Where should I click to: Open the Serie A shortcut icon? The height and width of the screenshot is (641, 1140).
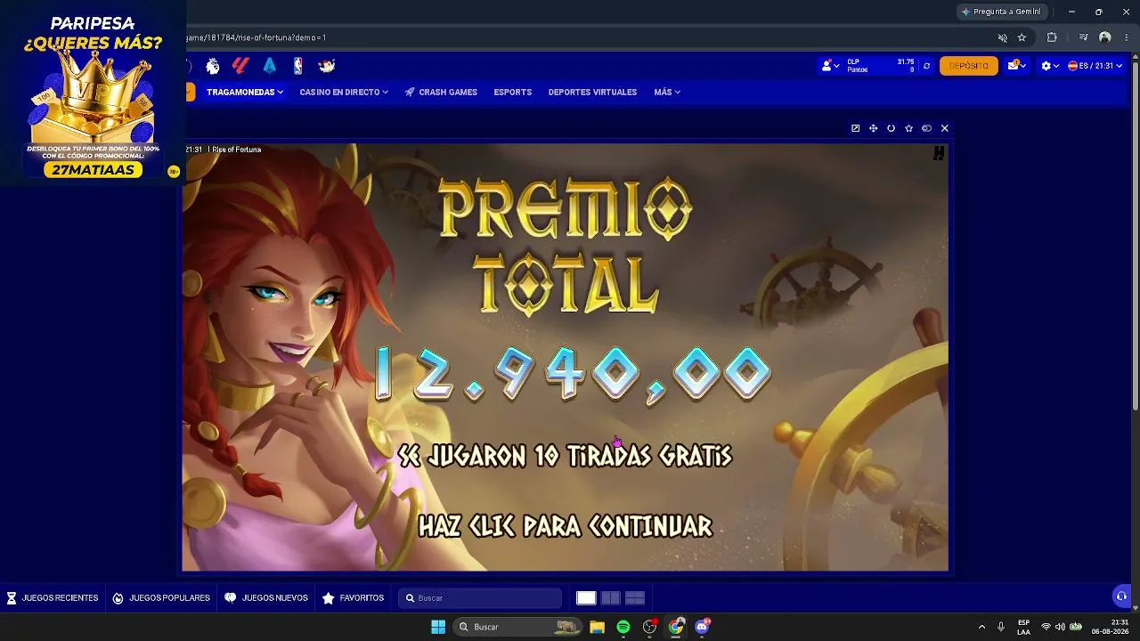pos(270,66)
